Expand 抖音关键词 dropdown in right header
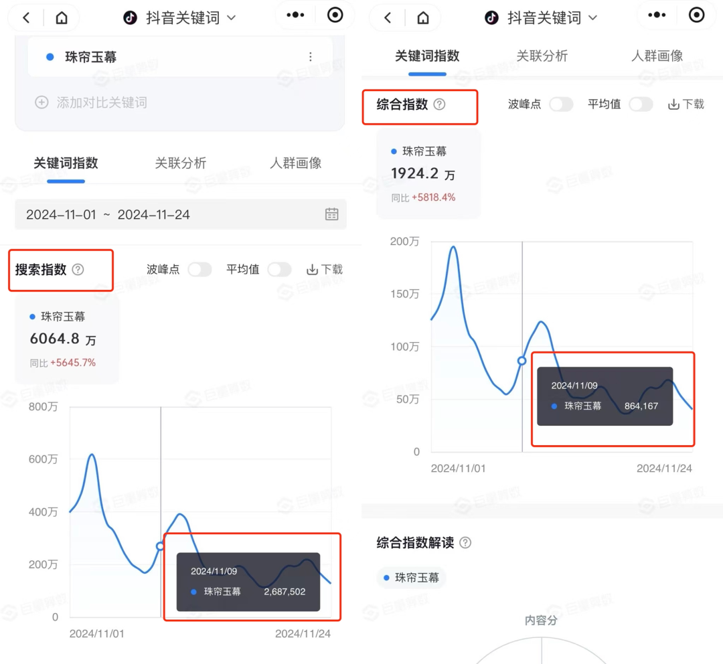 [x=593, y=19]
